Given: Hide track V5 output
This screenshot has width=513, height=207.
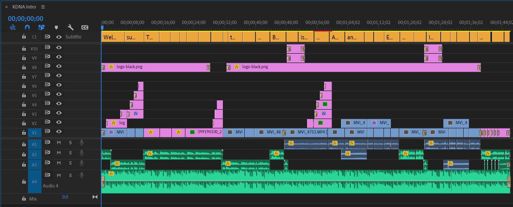Looking at the screenshot, I should coord(59,94).
